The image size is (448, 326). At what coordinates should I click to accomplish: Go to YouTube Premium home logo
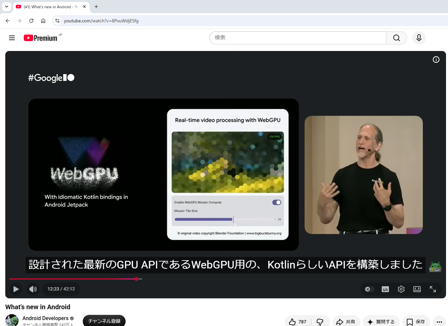41,38
